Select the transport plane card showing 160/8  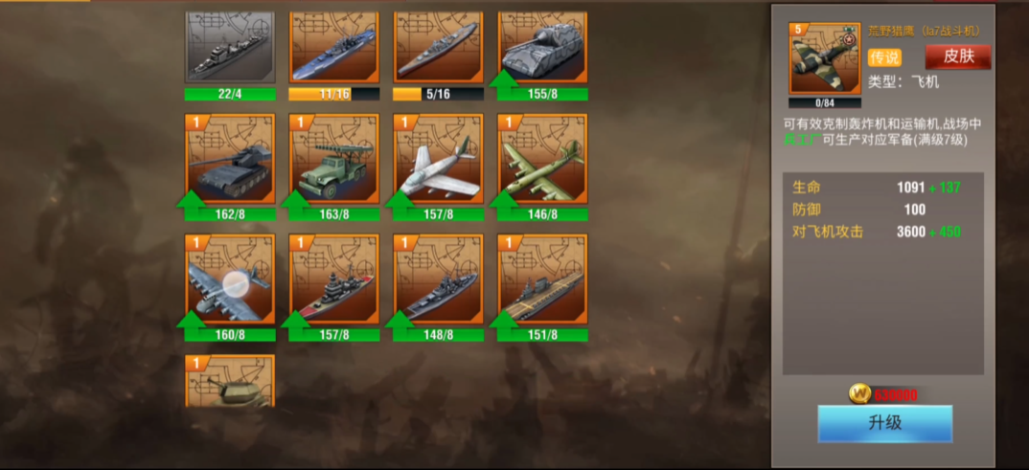(230, 280)
